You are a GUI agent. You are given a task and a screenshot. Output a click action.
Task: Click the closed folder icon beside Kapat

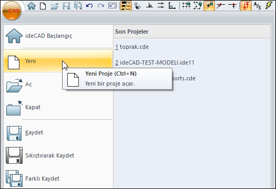(14, 108)
